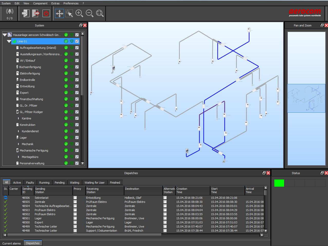Open the Preferences menu
The image size is (328, 246).
(71, 3)
